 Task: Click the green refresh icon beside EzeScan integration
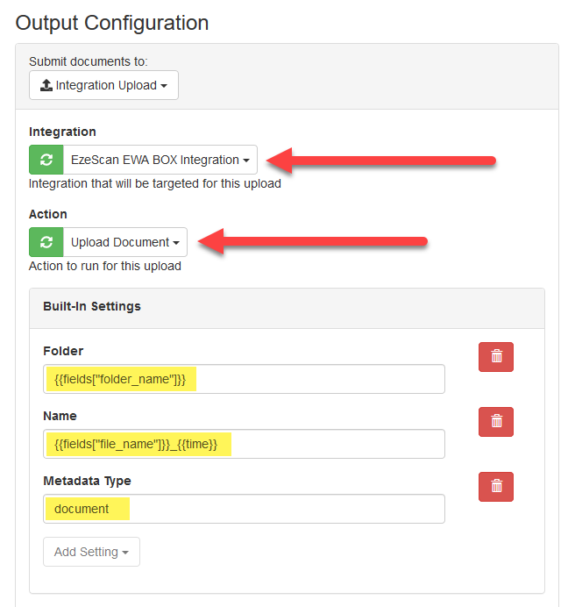click(46, 161)
